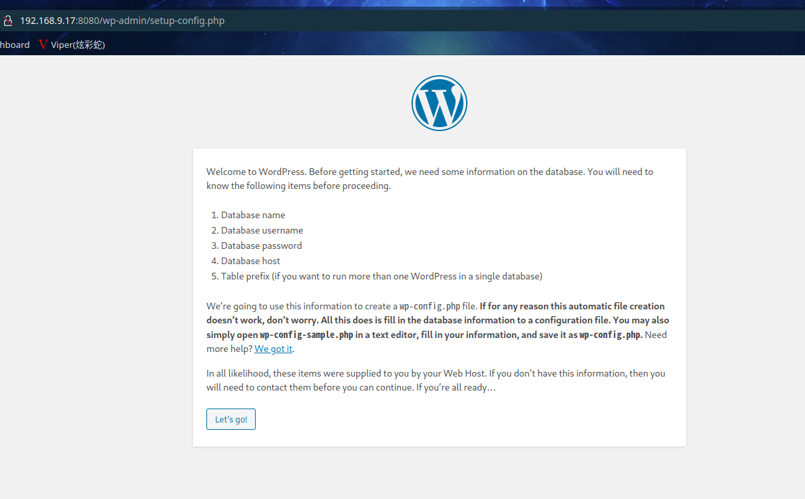Click the "Welcome to WordPress" intro sentence
The image size is (805, 499).
tap(256, 172)
